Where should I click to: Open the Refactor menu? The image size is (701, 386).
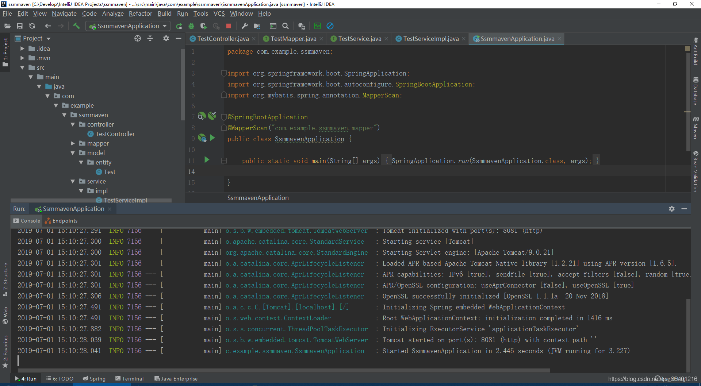pos(140,13)
